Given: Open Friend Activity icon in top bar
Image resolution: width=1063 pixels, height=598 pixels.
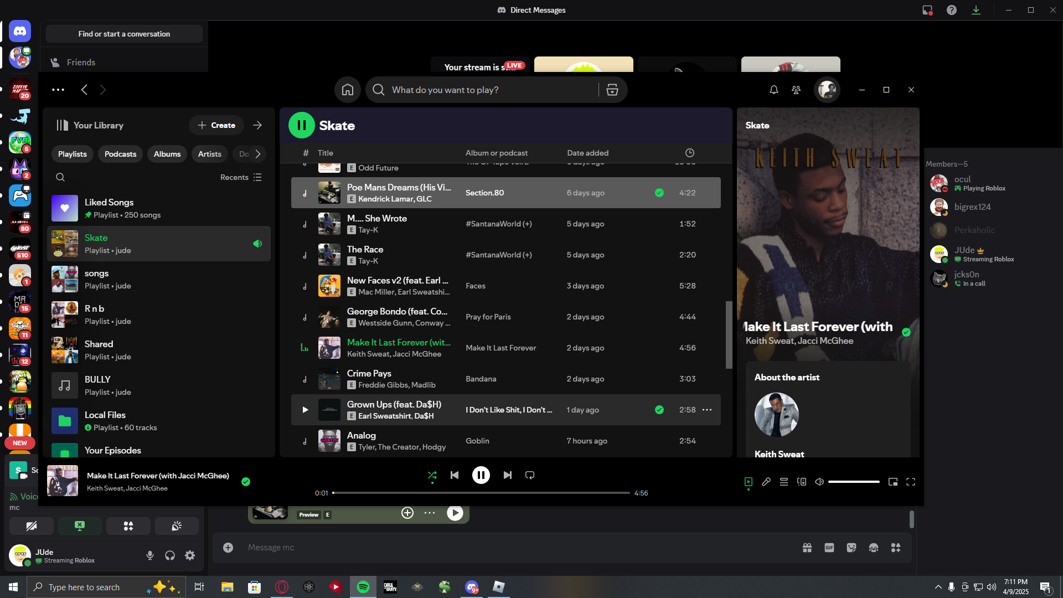Looking at the screenshot, I should click(x=796, y=90).
